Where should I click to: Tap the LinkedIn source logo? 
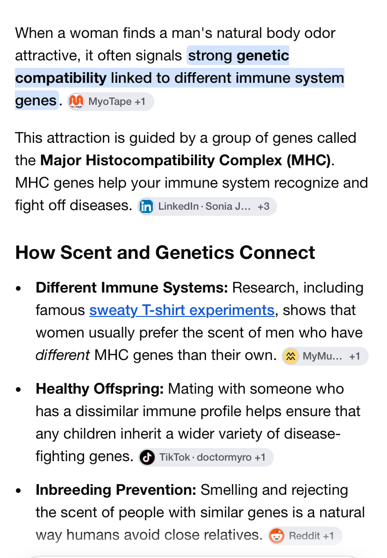coord(146,206)
